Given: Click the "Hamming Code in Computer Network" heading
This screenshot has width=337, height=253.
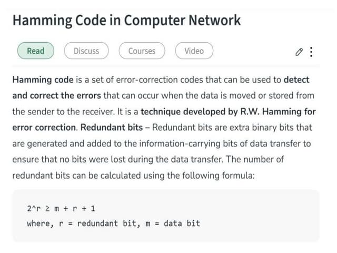Looking at the screenshot, I should coord(126,21).
